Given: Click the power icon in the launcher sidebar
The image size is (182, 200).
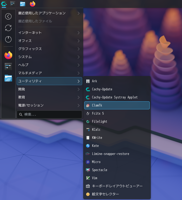Looking at the screenshot, I should (x=8, y=39).
